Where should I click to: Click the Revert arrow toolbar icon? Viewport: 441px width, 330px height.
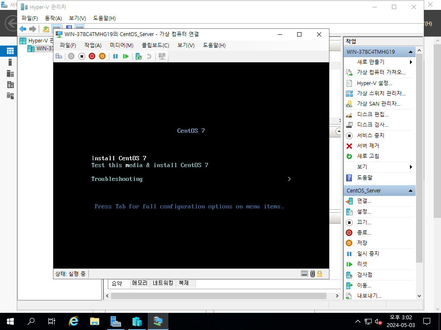[x=149, y=56]
